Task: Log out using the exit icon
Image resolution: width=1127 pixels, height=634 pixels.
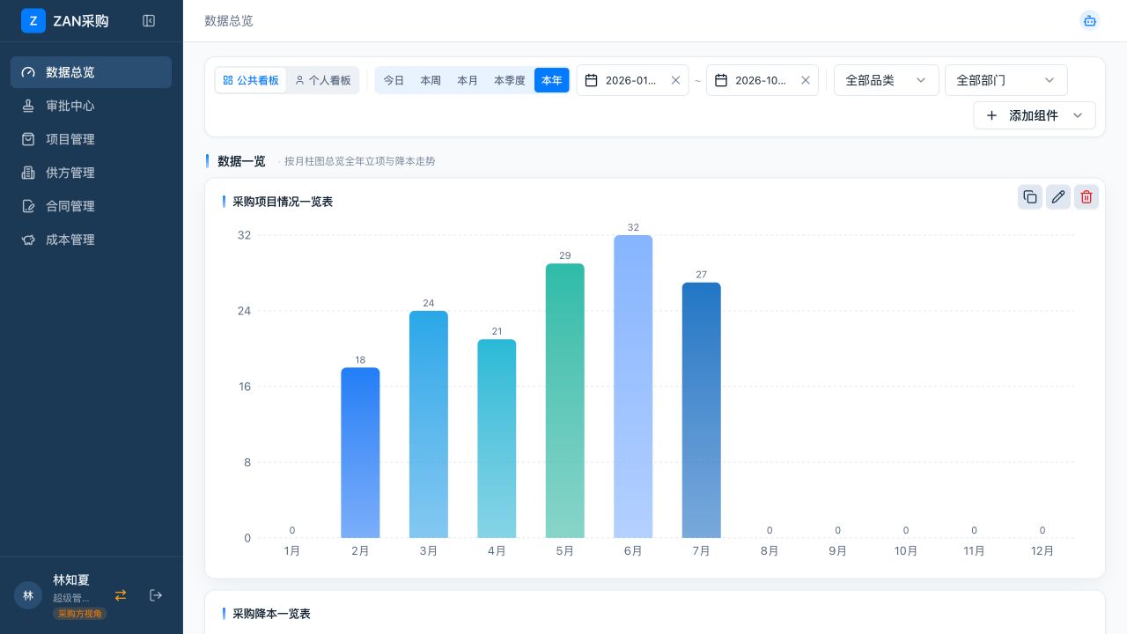Action: (156, 595)
